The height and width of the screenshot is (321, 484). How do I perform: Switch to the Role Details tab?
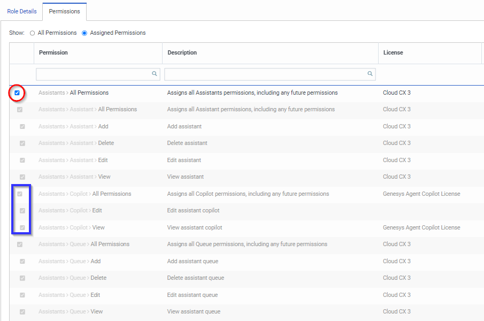[22, 11]
